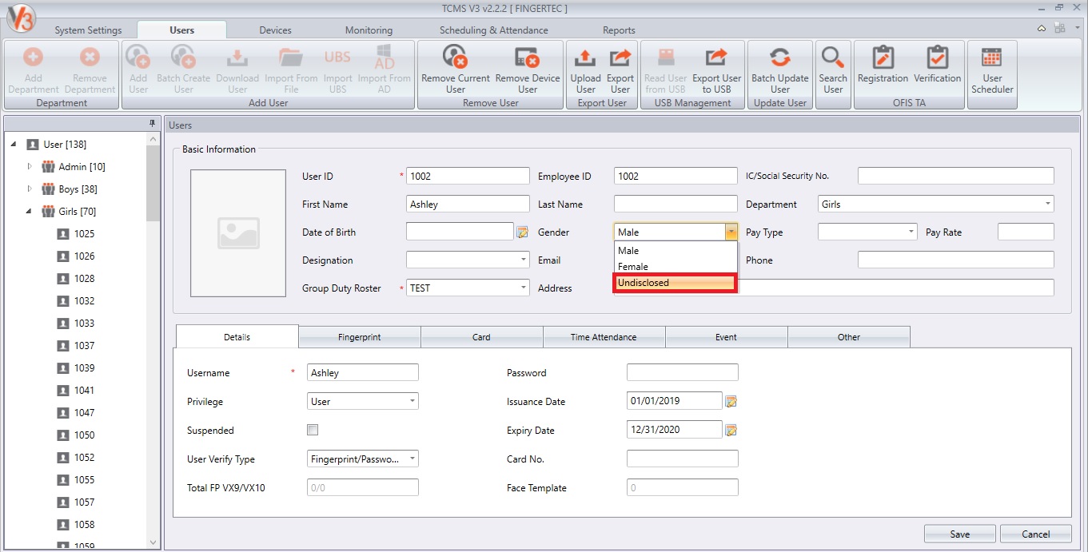Click the Password input field
Screen dimensions: 1088x552
[x=683, y=372]
